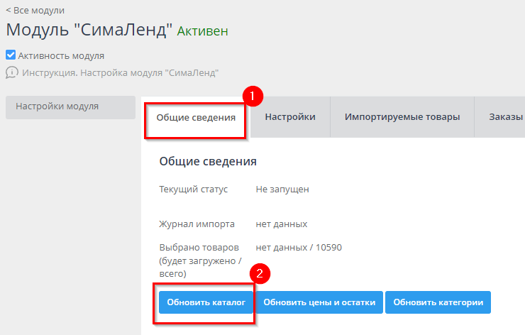Image resolution: width=525 pixels, height=335 pixels.
Task: Click the red marker numbered 2
Action: (262, 273)
